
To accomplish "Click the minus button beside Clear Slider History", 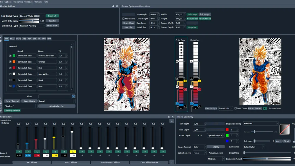I will click(x=172, y=162).
